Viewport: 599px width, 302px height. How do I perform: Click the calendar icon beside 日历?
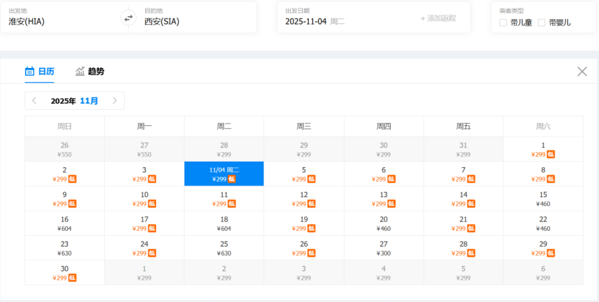(x=29, y=71)
